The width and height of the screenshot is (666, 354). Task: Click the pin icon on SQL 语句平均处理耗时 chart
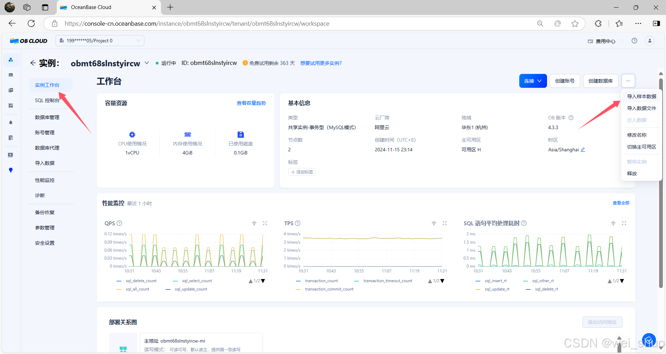(613, 223)
